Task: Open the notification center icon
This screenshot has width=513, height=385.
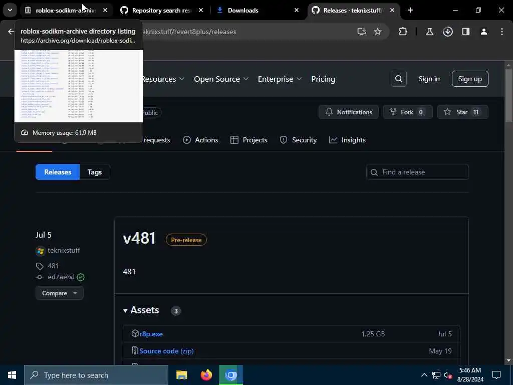Action: [x=496, y=375]
